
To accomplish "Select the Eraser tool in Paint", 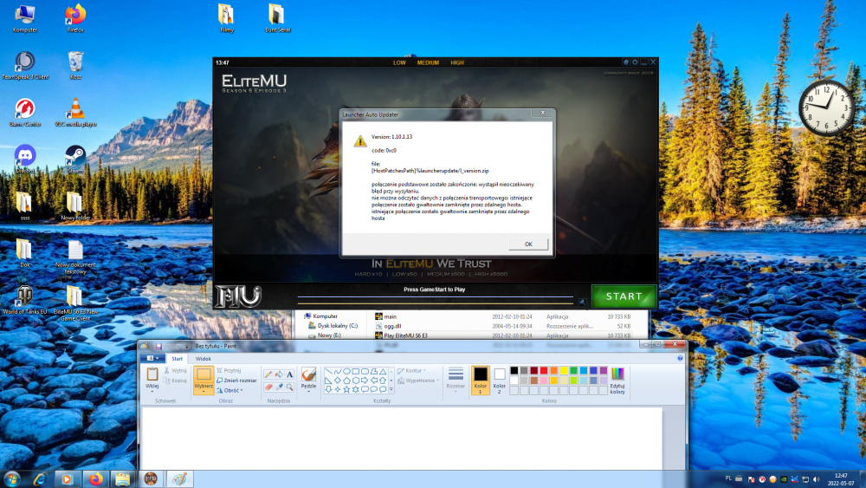I will pyautogui.click(x=268, y=387).
